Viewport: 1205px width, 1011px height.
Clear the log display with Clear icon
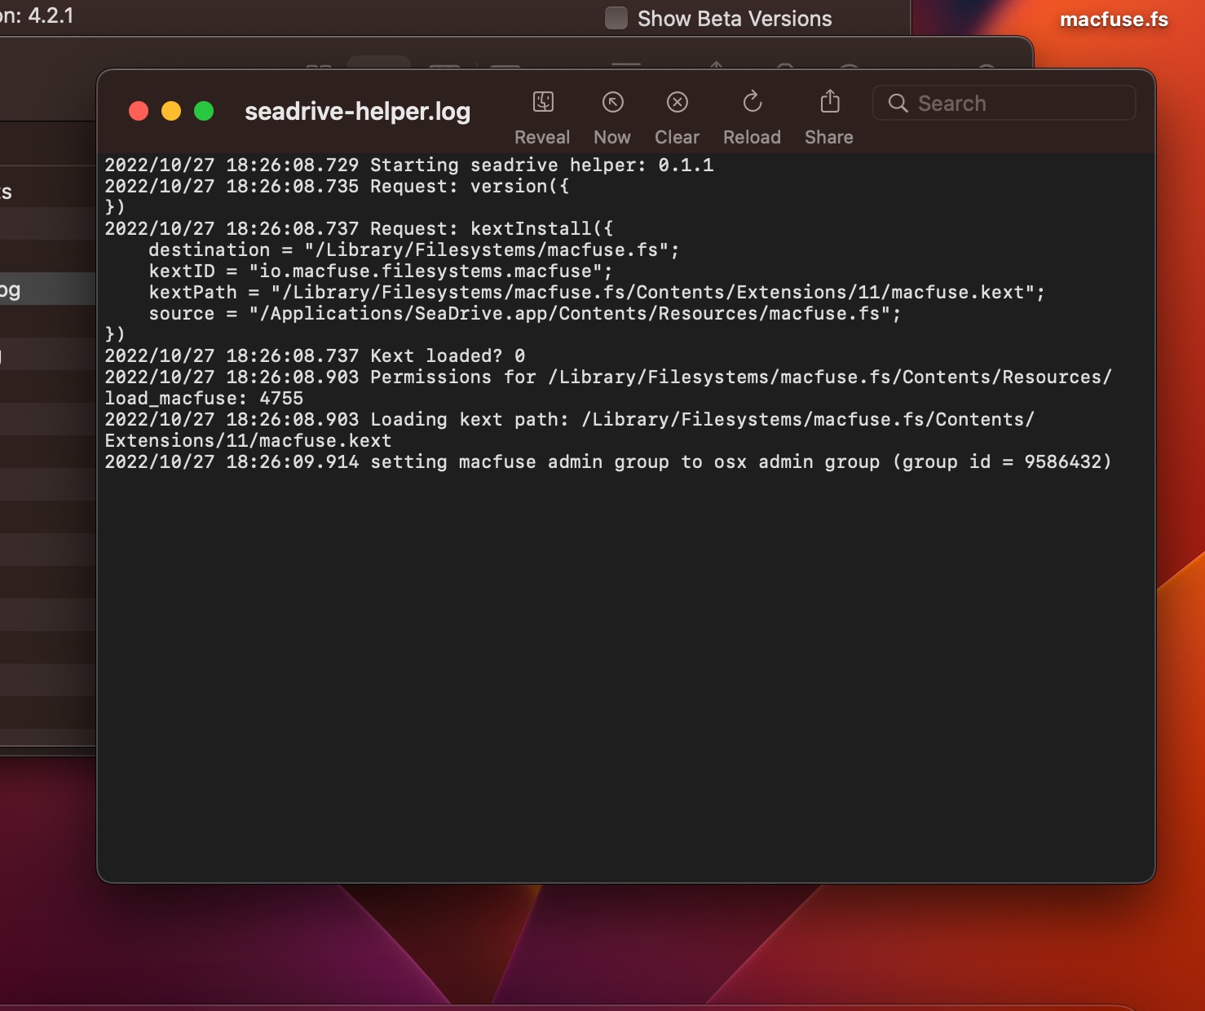tap(677, 103)
